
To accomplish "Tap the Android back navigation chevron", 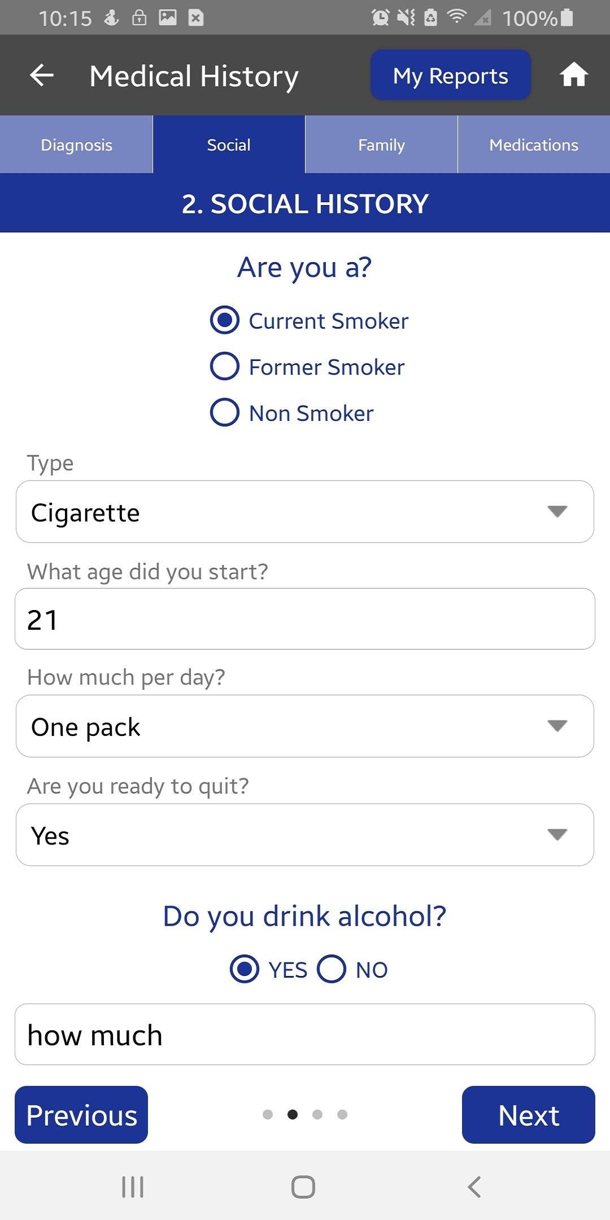I will [474, 1187].
